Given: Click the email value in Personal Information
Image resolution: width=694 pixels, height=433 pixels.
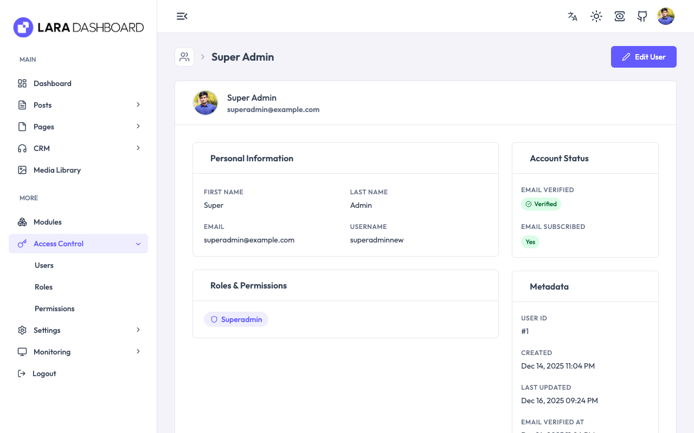Looking at the screenshot, I should tap(249, 240).
